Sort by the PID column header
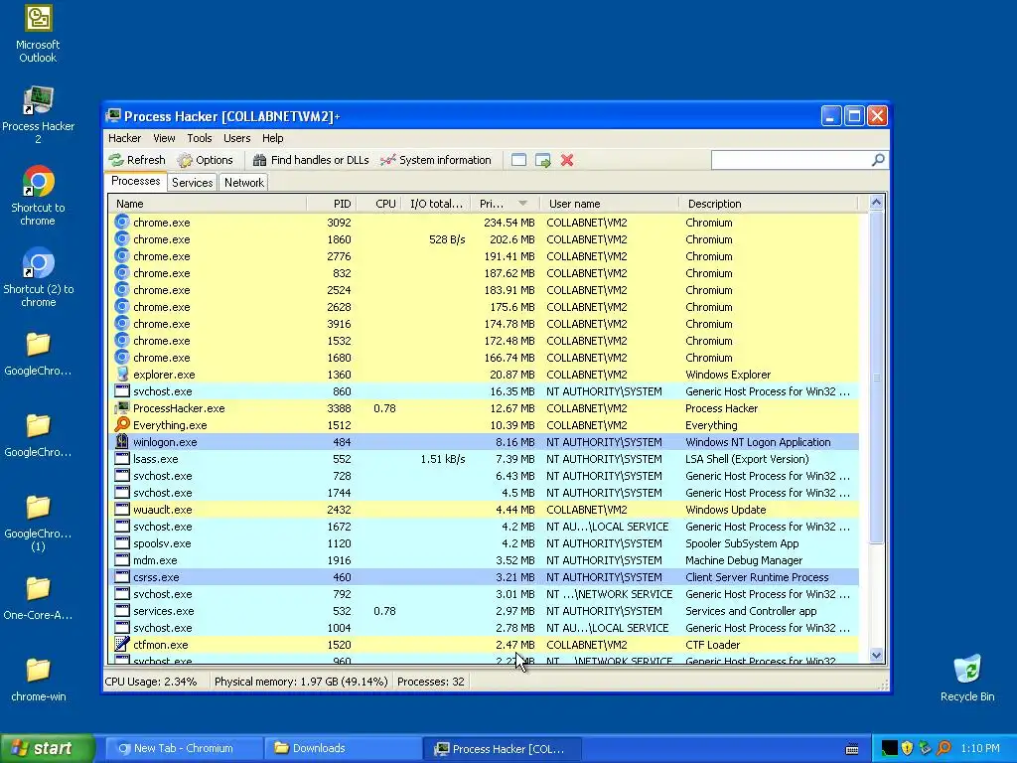This screenshot has width=1017, height=763. point(331,204)
